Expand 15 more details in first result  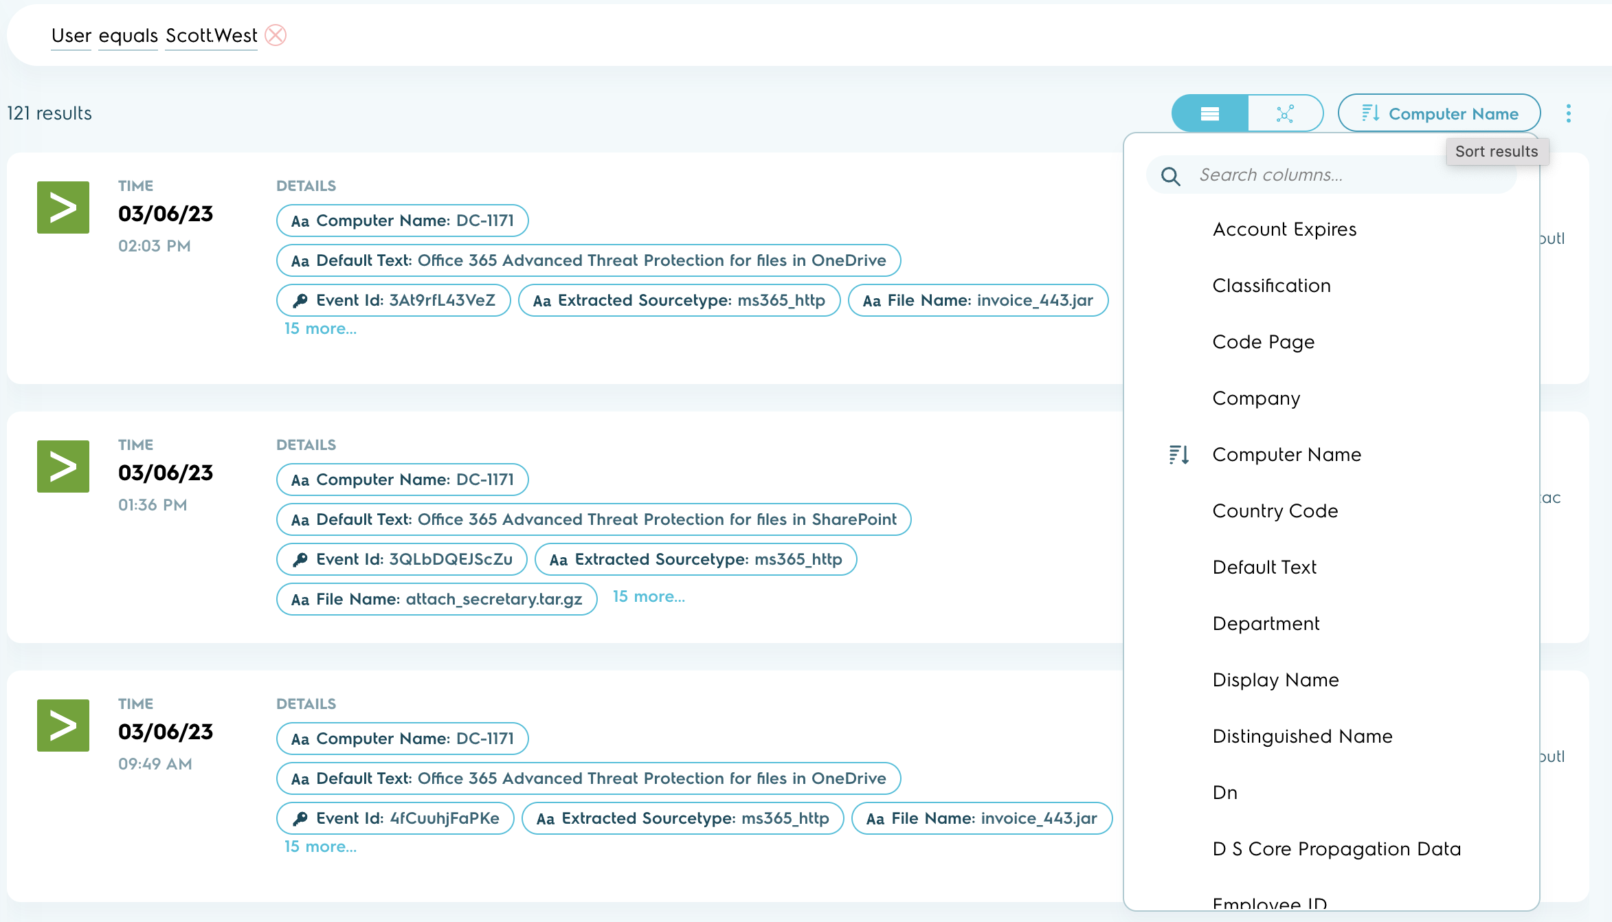point(320,329)
